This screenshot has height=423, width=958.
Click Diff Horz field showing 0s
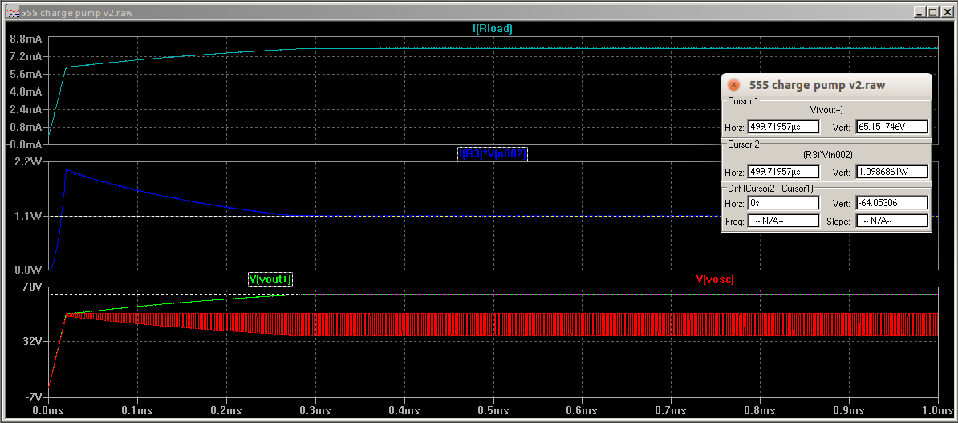click(782, 203)
